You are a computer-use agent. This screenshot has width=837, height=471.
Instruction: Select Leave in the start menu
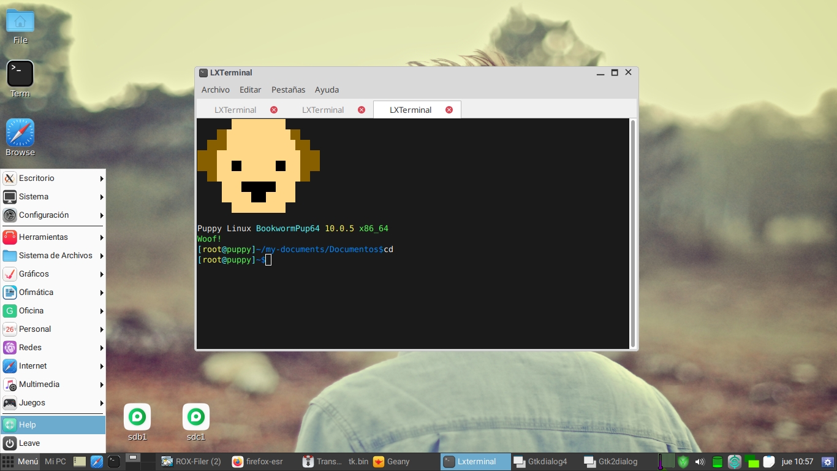coord(53,443)
